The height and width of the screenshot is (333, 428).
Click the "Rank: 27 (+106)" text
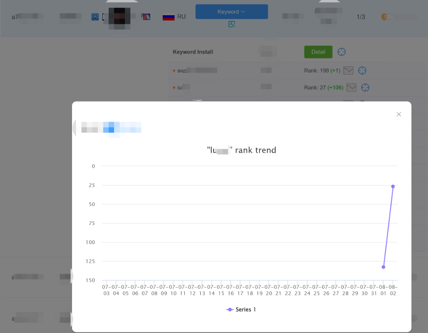pos(324,88)
